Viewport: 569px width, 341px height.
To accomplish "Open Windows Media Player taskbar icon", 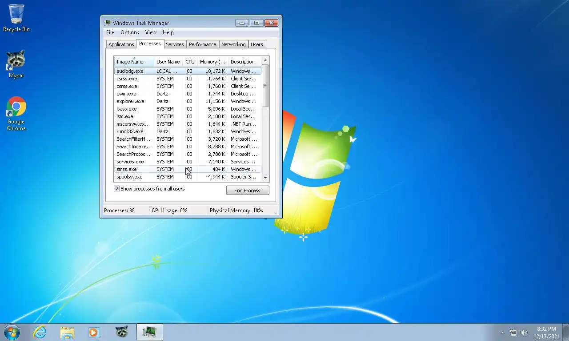I will 94,332.
